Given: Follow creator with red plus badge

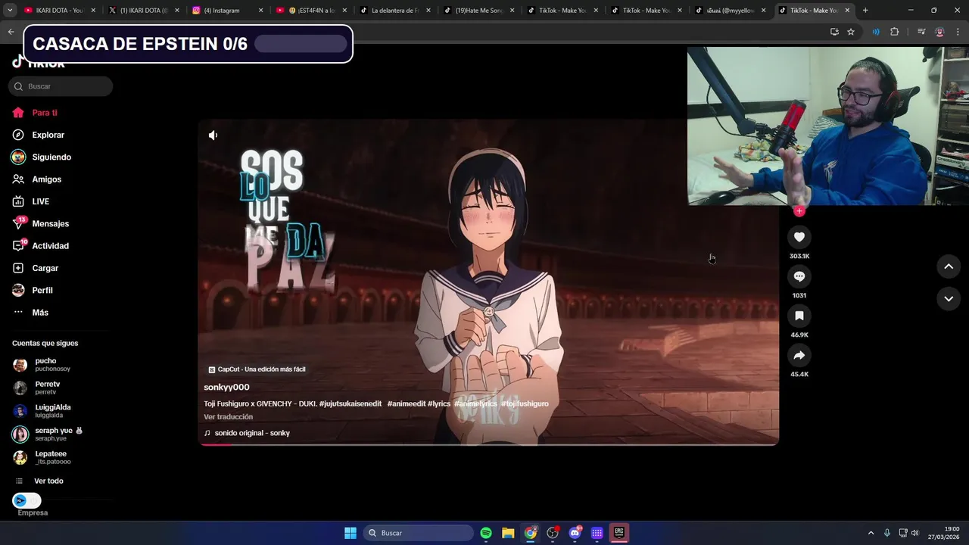Looking at the screenshot, I should pos(799,211).
